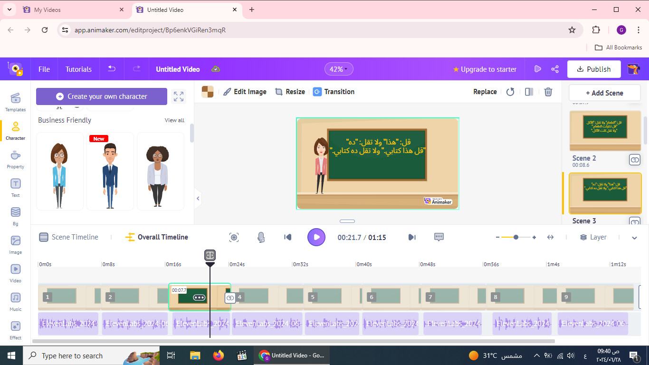Switch to Scene Timeline tab
The height and width of the screenshot is (365, 649).
pos(69,237)
